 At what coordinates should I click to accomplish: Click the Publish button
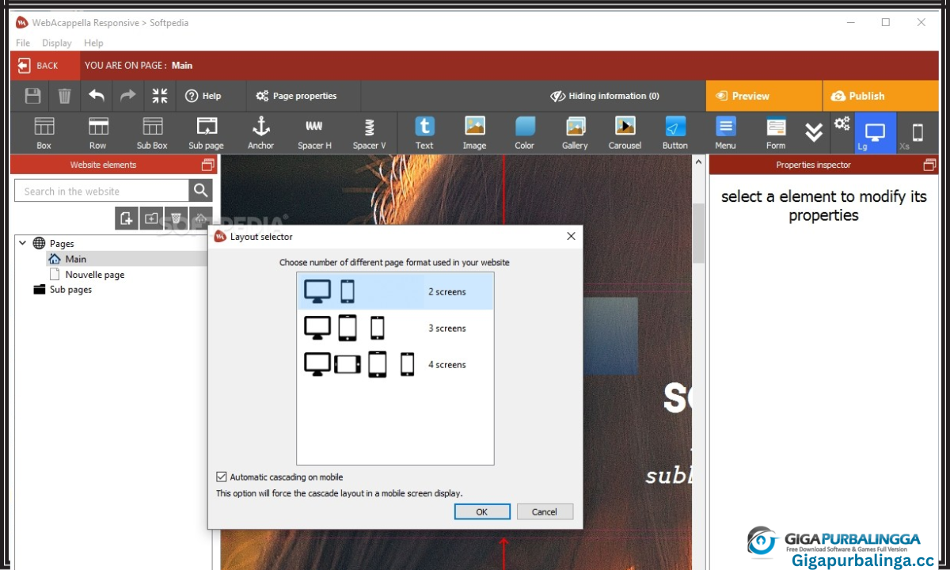880,96
